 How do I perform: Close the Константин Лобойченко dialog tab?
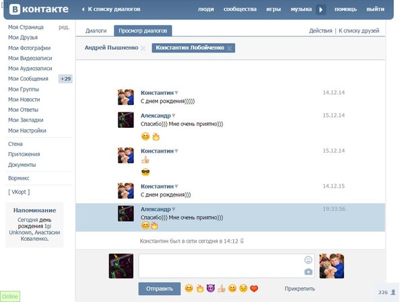(x=230, y=48)
